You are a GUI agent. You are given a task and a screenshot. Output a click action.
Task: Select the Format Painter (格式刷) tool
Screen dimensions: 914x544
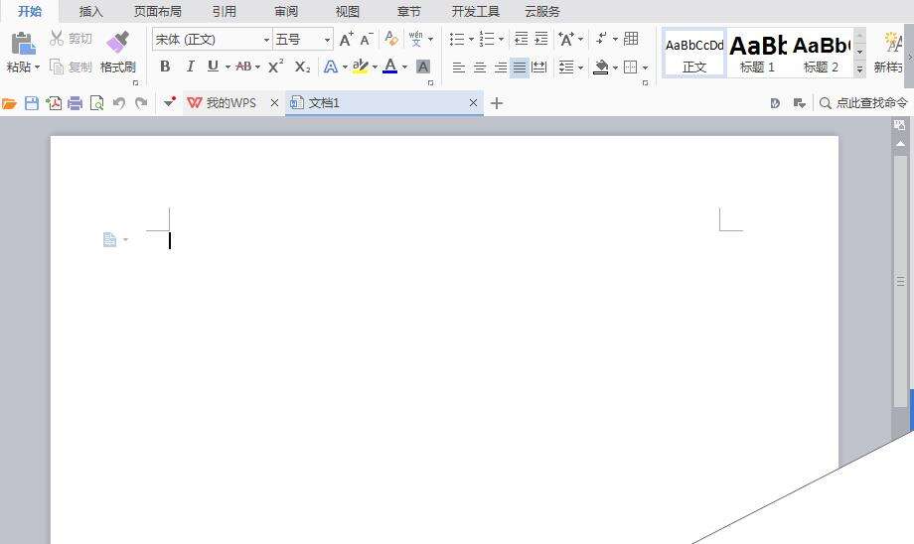118,53
